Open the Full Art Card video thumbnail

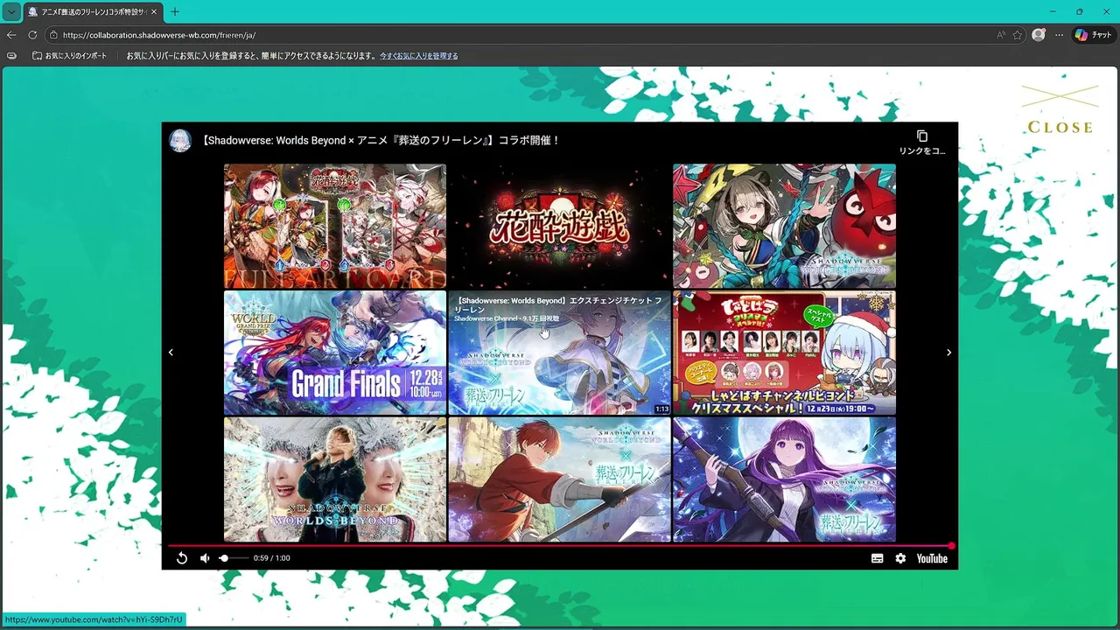pyautogui.click(x=335, y=227)
